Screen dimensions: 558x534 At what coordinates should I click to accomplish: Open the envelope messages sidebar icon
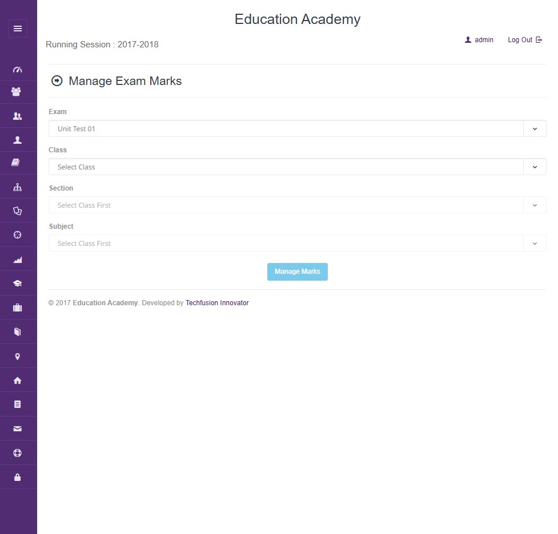click(18, 429)
